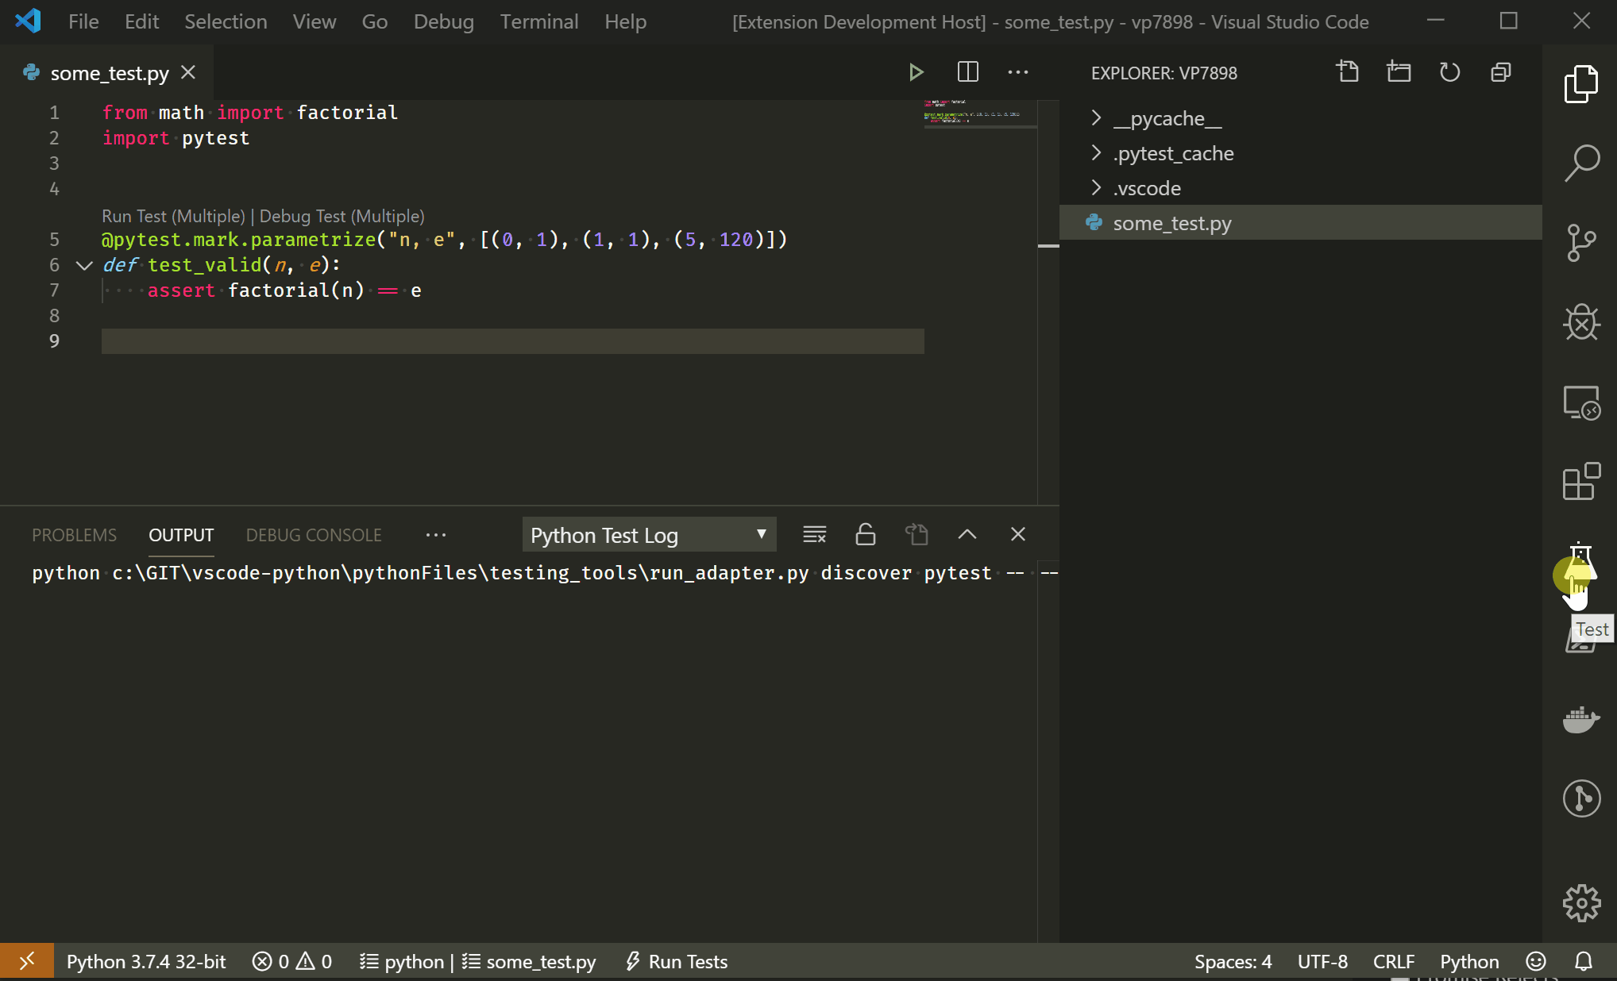Change indentation Spaces: 4 setting
The width and height of the screenshot is (1617, 981).
[x=1233, y=962]
